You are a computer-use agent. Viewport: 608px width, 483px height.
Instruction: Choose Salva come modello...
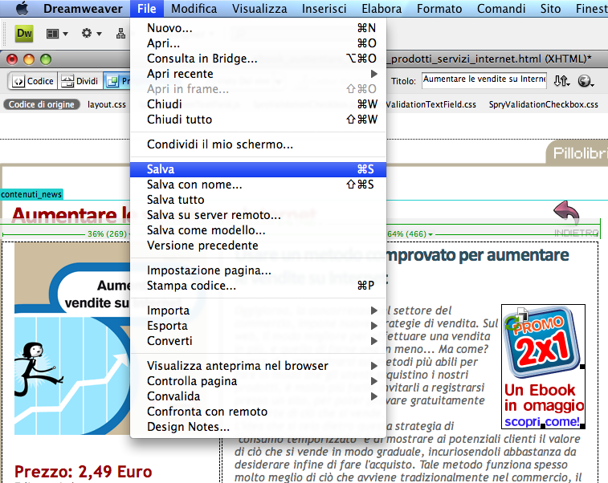coord(258,230)
